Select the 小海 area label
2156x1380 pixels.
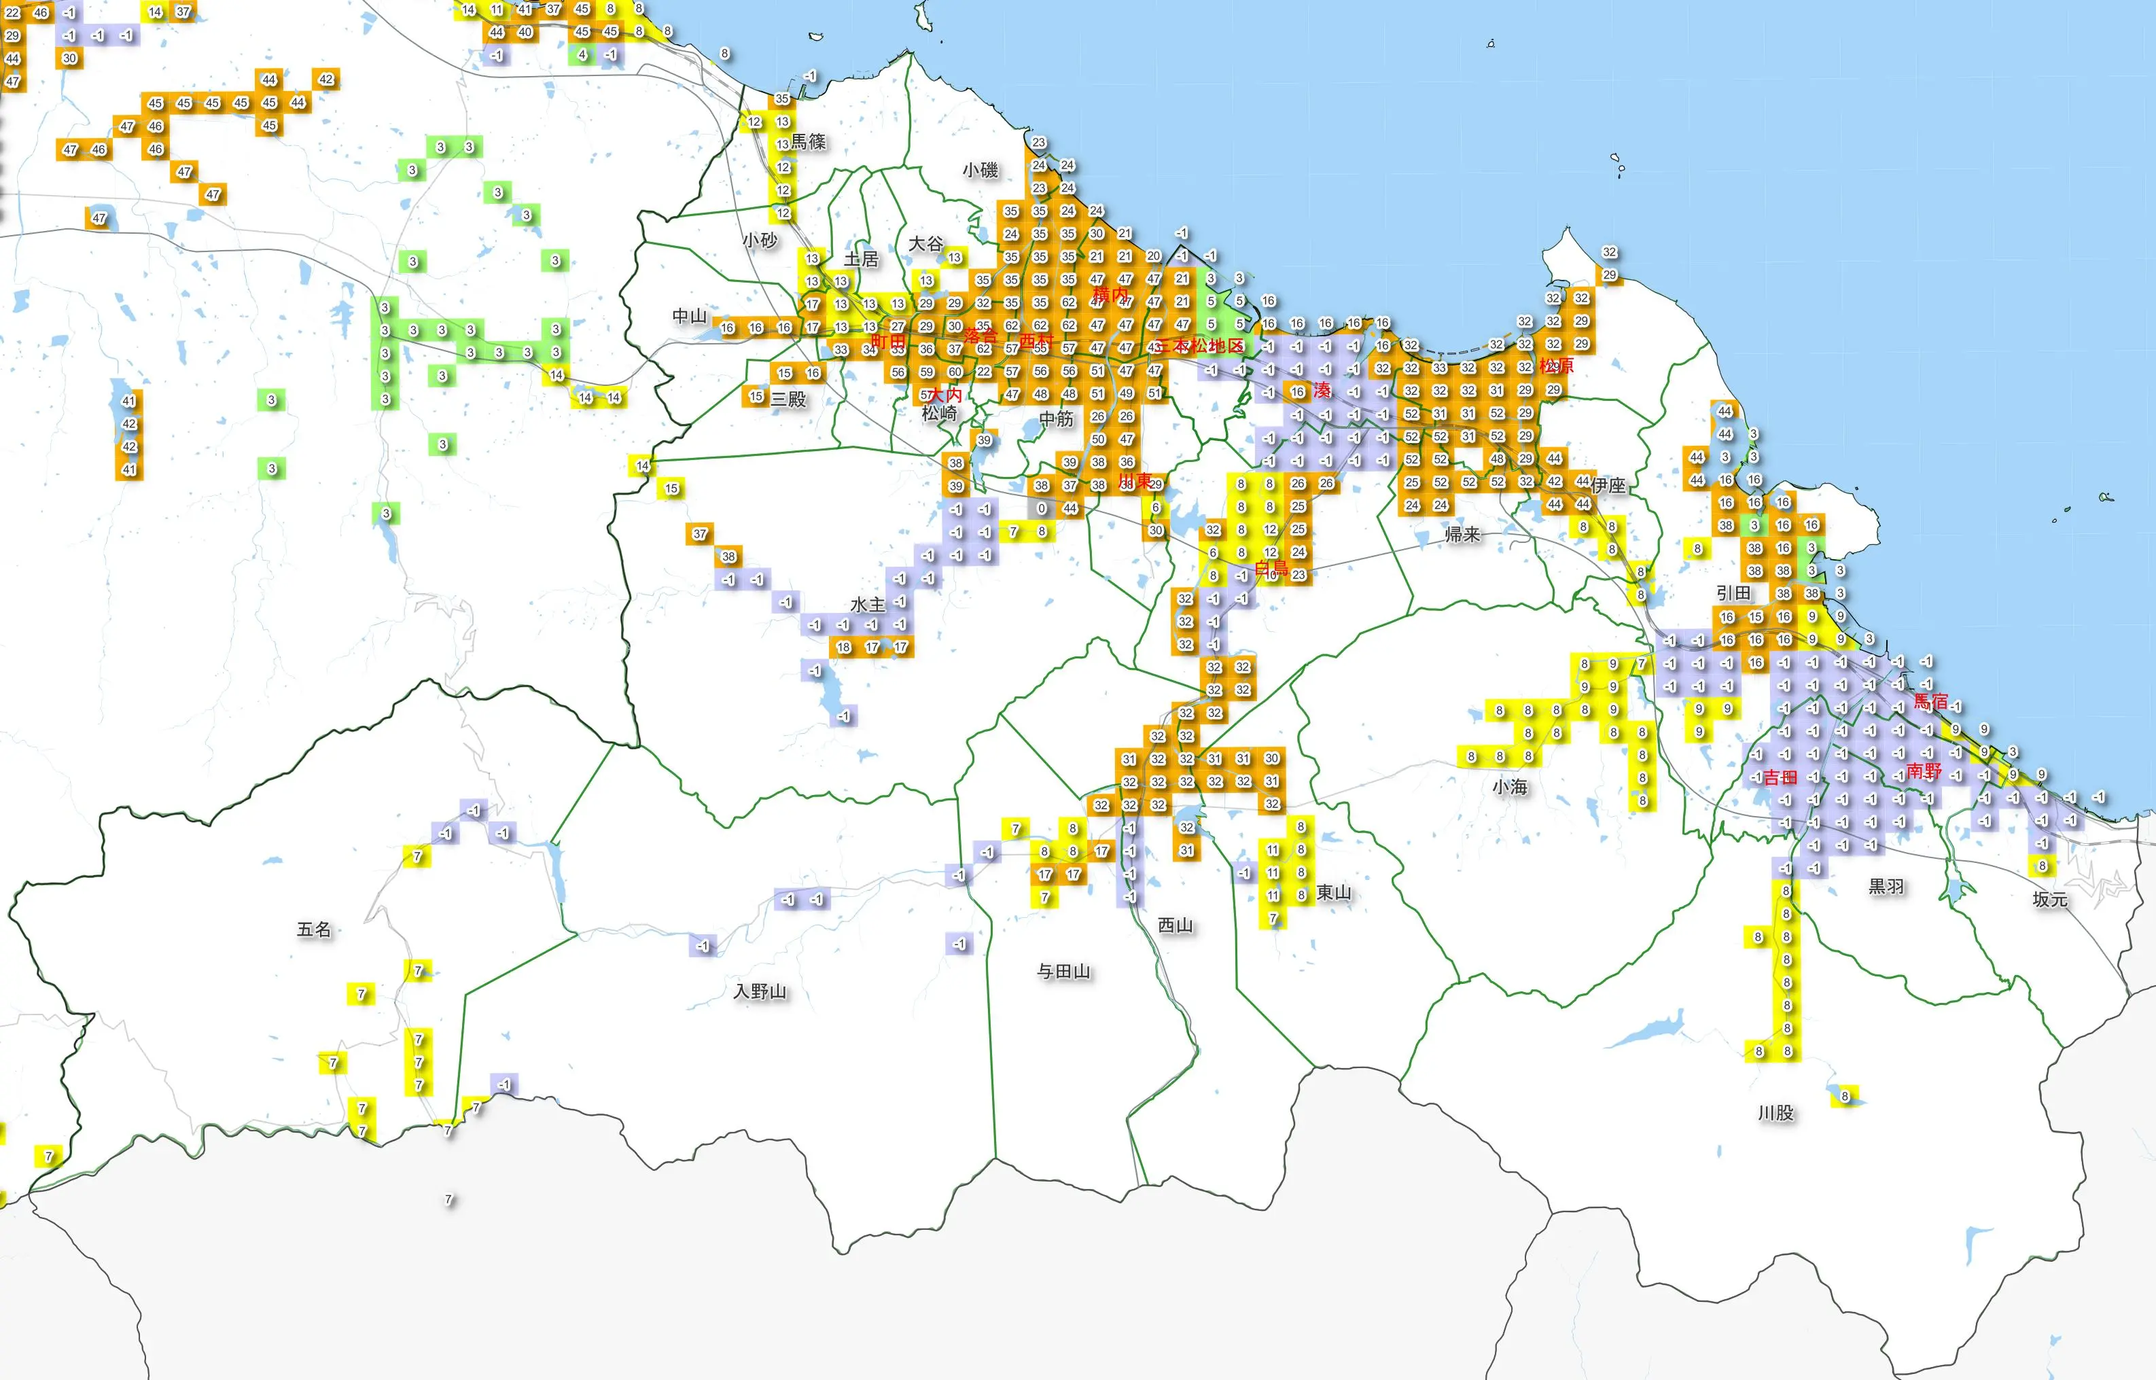(x=1509, y=787)
